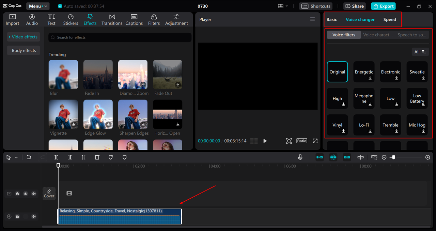The image size is (436, 231).
Task: Lock the video track
Action: tap(17, 194)
